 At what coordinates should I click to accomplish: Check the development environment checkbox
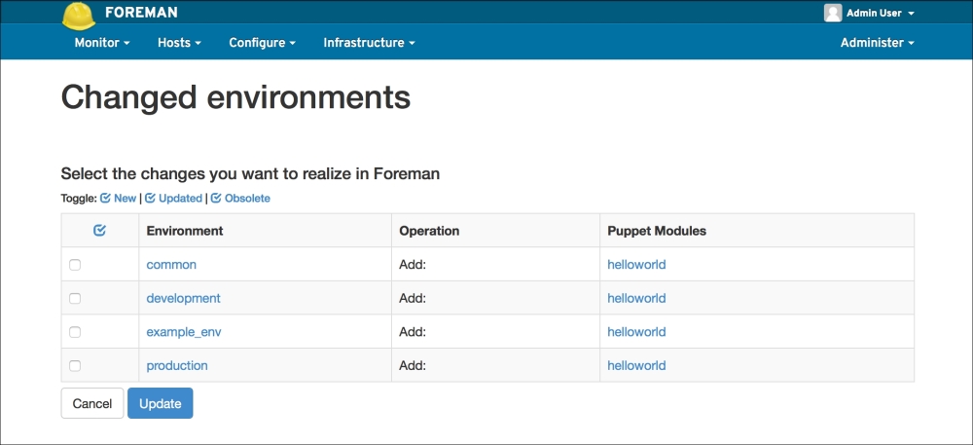tap(75, 298)
